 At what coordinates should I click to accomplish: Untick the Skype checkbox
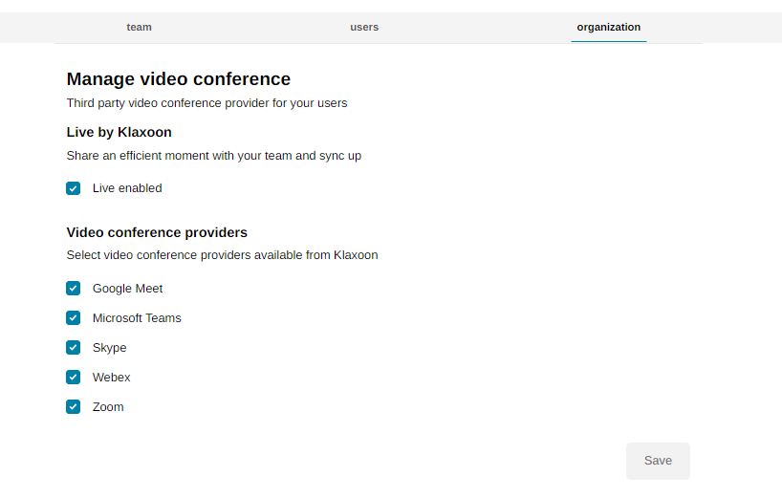(x=74, y=348)
